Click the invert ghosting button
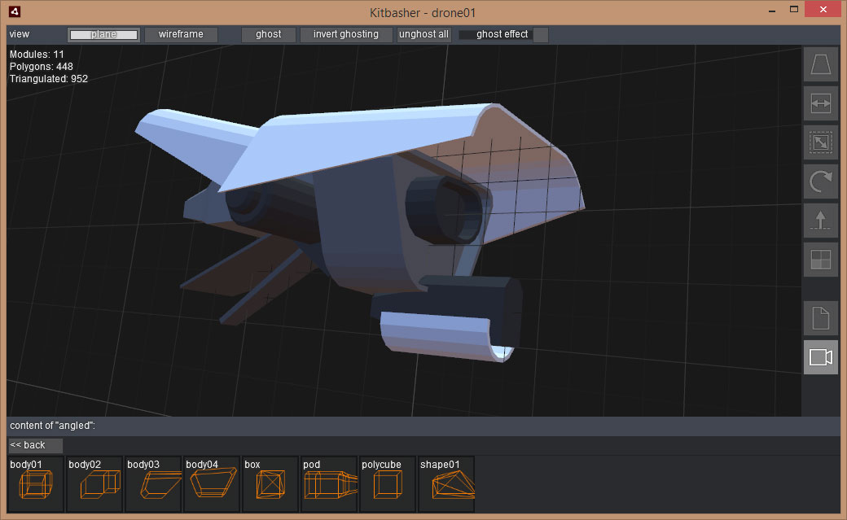Screen dimensions: 847x520 coord(346,34)
